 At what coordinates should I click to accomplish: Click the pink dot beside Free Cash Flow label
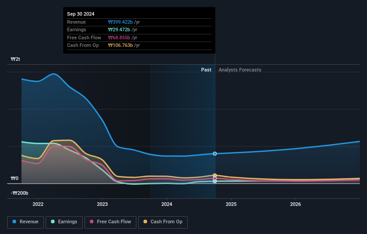click(92, 222)
